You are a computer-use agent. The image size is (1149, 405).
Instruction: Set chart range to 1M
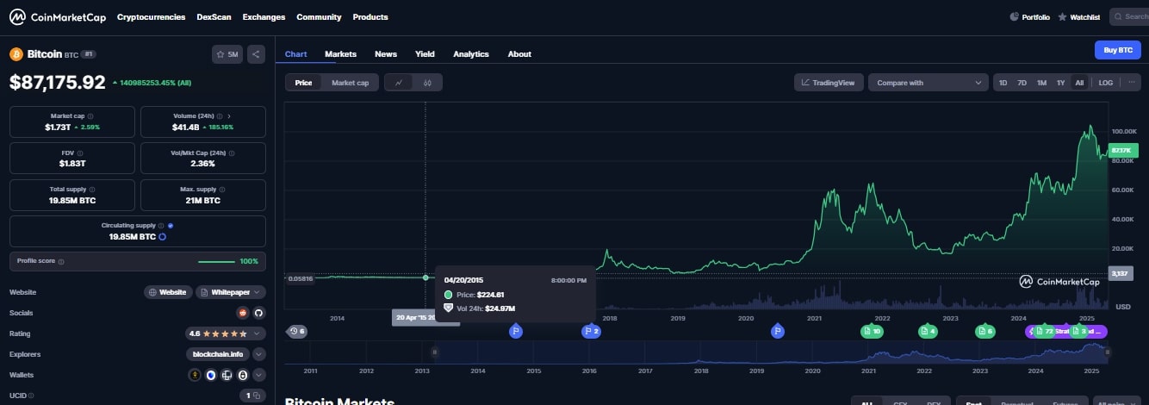(x=1041, y=83)
